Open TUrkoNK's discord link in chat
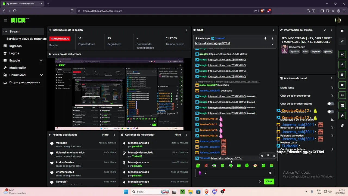This screenshot has width=348, height=196. pos(226,158)
